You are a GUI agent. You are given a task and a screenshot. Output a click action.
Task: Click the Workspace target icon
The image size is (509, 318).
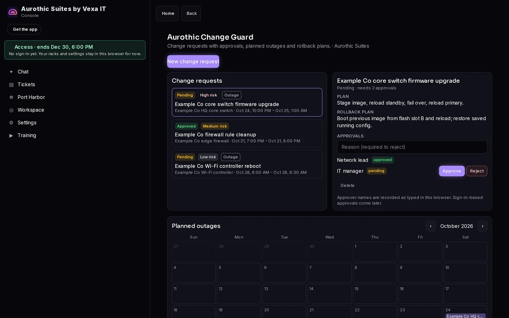point(11,110)
